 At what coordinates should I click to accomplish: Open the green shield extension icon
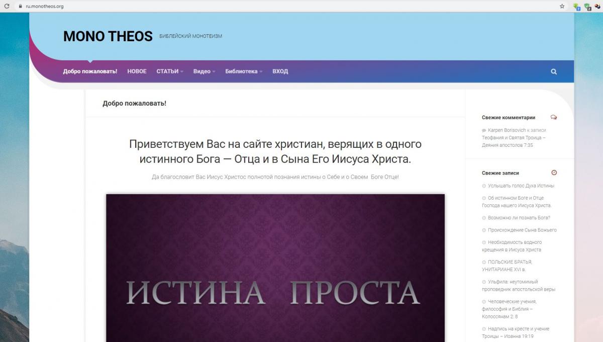(587, 7)
